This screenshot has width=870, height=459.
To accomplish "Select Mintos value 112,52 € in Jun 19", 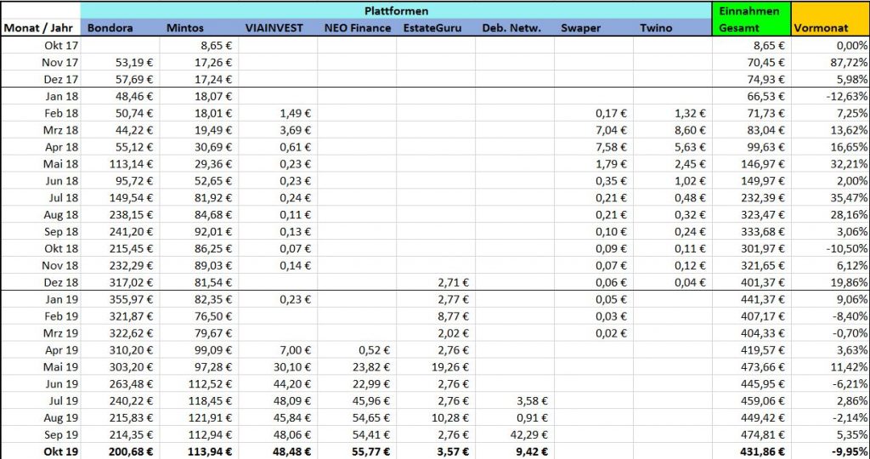I will (199, 384).
